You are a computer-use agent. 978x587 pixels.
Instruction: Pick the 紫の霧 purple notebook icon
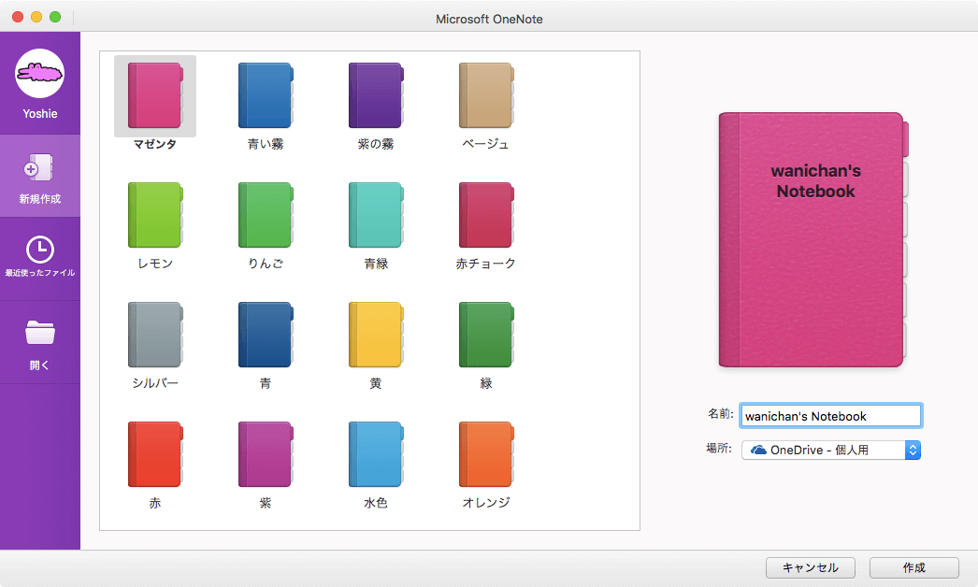[376, 95]
